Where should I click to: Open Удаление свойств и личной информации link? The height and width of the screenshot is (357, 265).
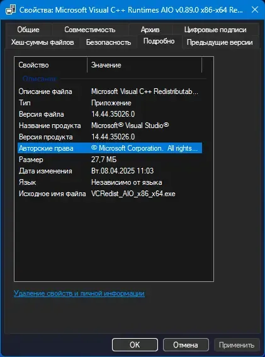tap(79, 293)
